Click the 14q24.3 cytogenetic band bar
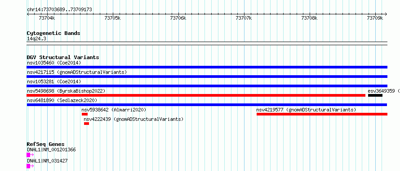The height and width of the screenshot is (171, 400). tap(207, 43)
